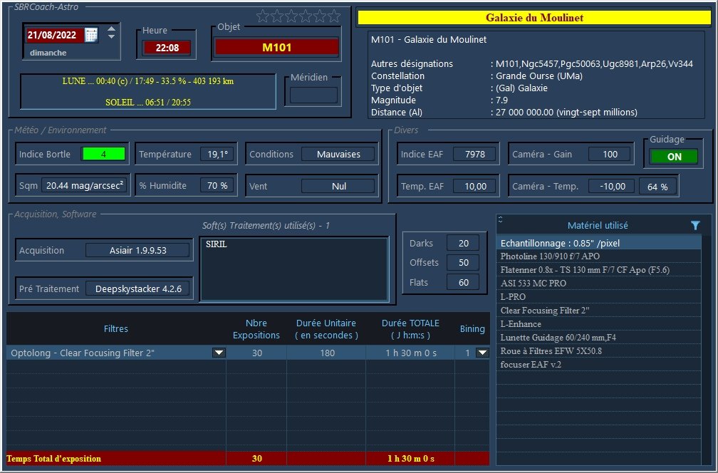This screenshot has height=473, width=718.
Task: Open the Filtres dropdown for Optolong filter
Action: (219, 353)
